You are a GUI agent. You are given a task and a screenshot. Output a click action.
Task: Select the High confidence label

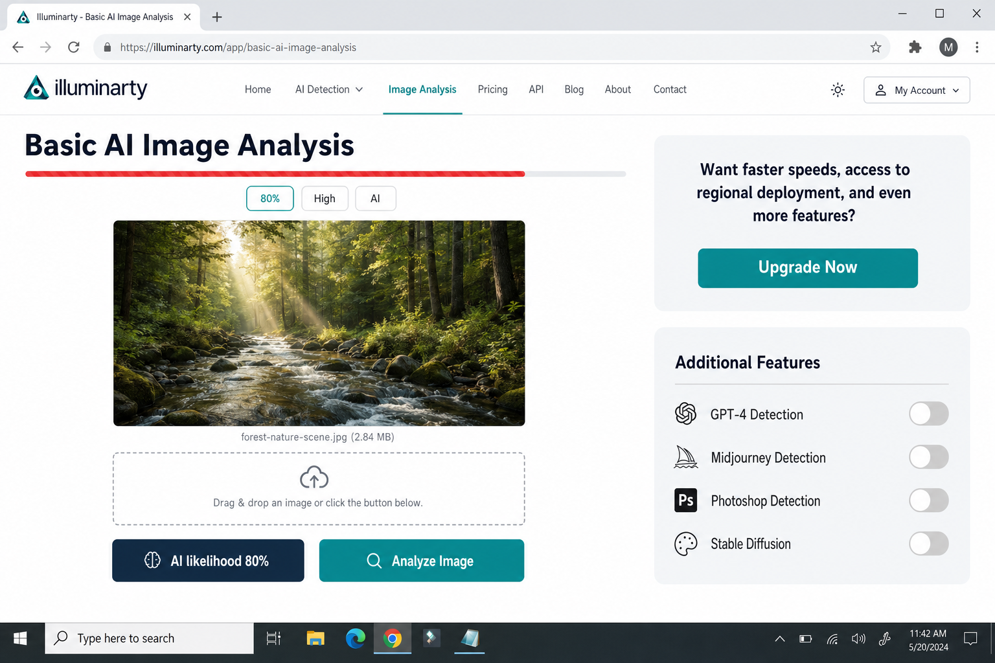[325, 198]
